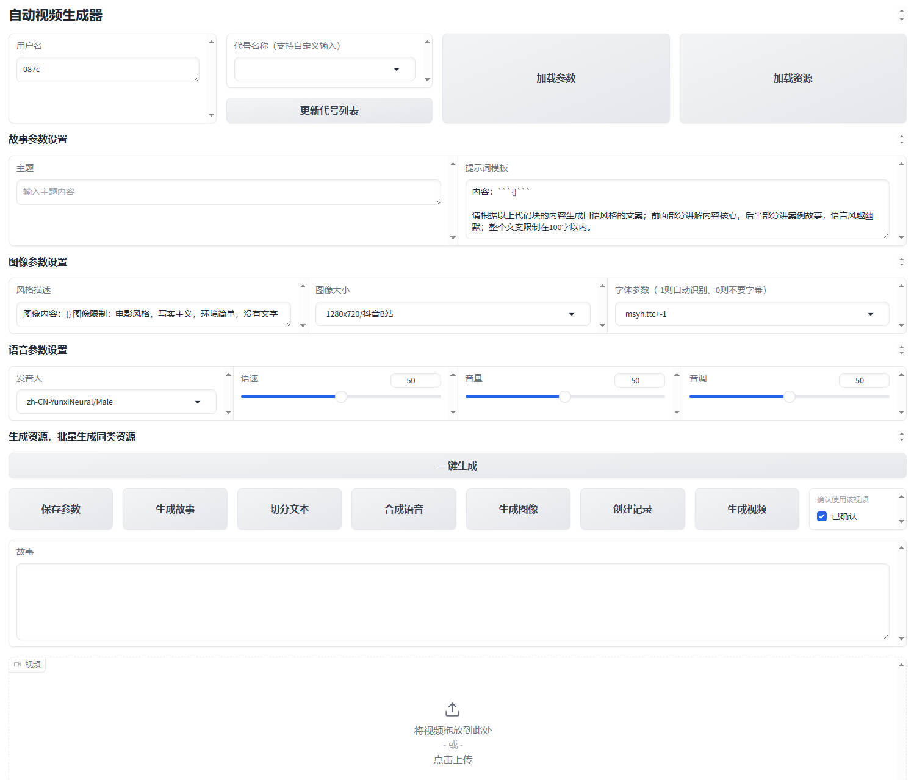Focus the 风格描述 input field
This screenshot has height=780, width=914.
pos(154,314)
